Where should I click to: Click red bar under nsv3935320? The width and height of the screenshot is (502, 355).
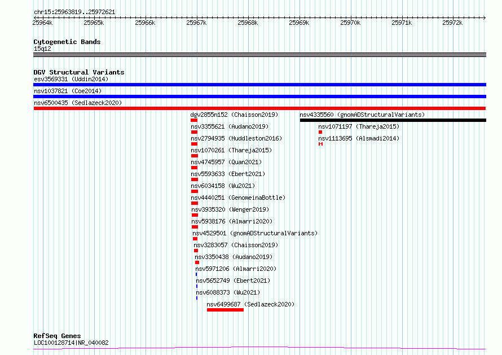[195, 215]
